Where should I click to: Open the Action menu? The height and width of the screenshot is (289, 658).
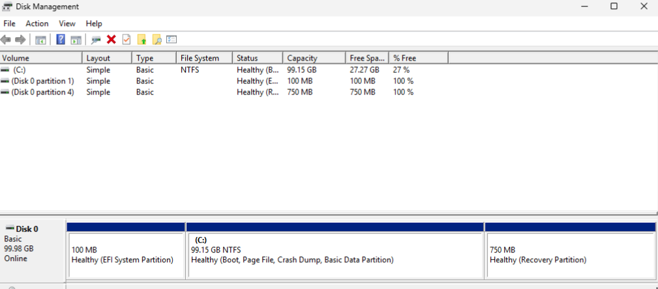37,24
